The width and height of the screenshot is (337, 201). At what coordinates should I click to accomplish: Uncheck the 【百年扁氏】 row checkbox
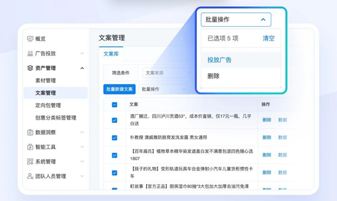(x=115, y=155)
